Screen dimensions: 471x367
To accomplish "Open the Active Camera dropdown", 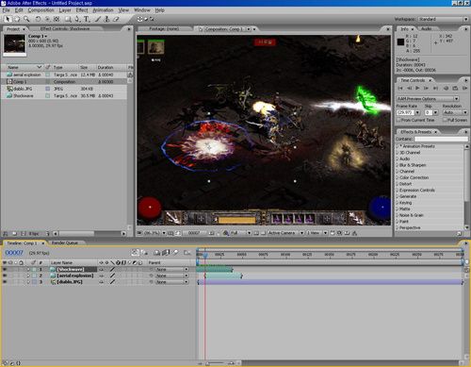I will pyautogui.click(x=285, y=233).
